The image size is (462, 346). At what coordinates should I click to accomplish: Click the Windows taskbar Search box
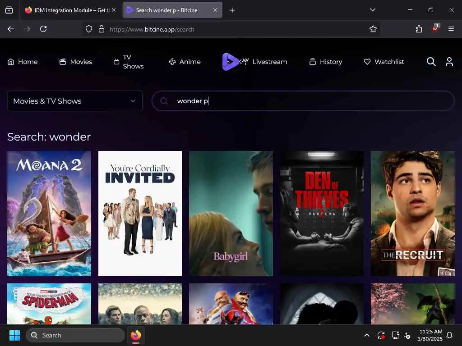75,335
